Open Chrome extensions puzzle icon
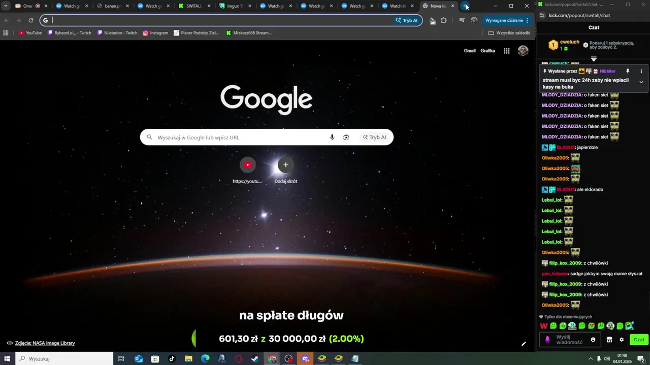This screenshot has width=650, height=365. click(444, 20)
